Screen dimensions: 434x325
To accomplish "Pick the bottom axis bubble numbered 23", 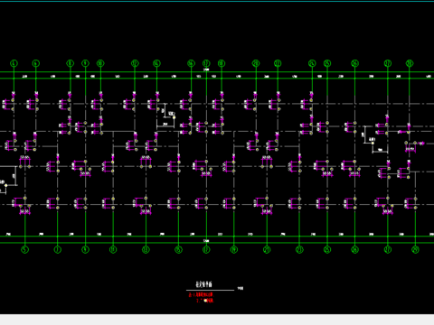I will [x=299, y=249].
